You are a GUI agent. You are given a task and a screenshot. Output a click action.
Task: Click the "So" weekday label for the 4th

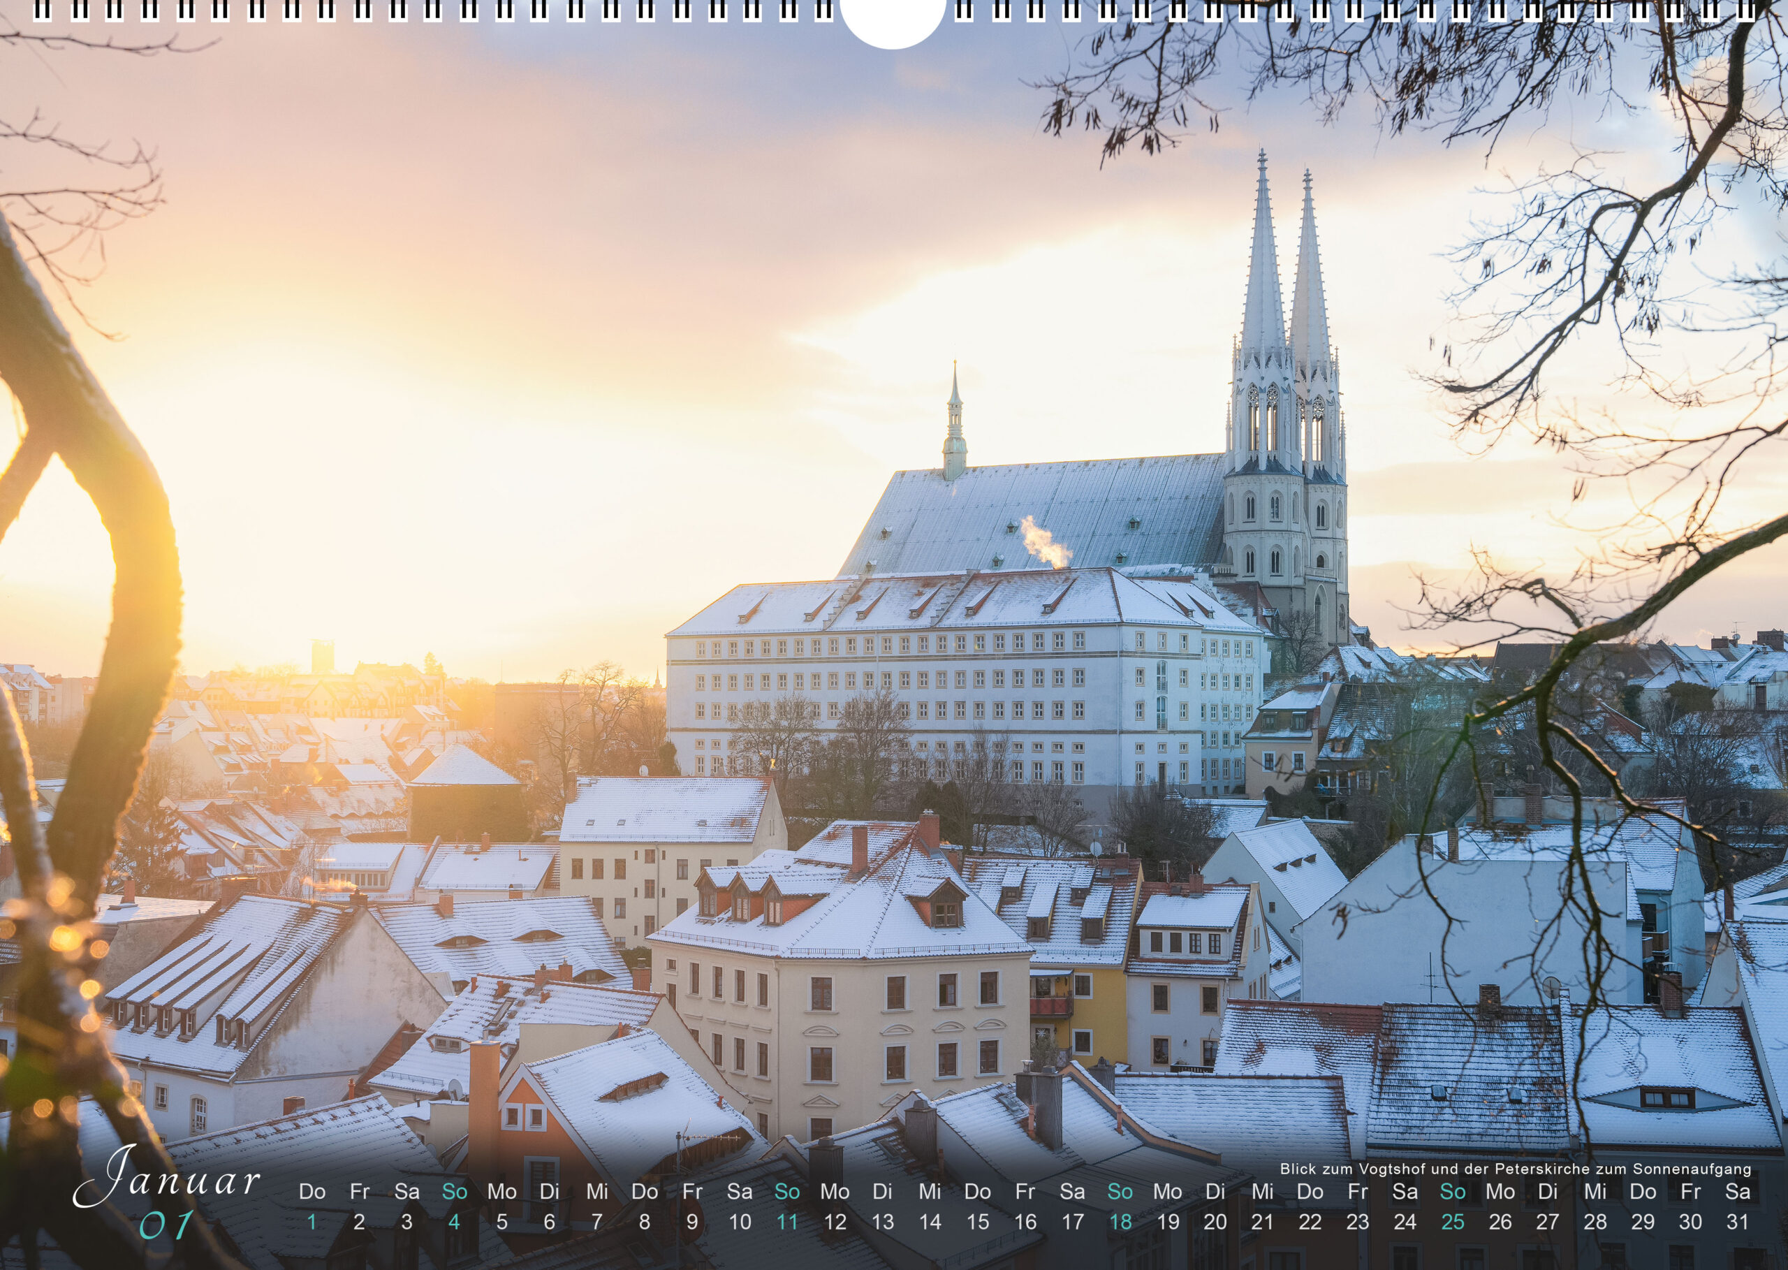tap(454, 1192)
